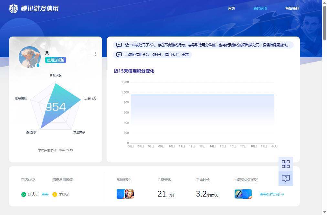Open the 特权福利 tab
This screenshot has height=215, width=327.
292,8
